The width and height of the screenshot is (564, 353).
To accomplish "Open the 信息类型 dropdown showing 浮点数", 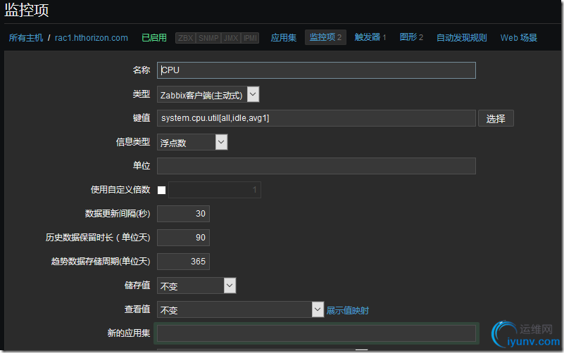I will click(x=192, y=142).
